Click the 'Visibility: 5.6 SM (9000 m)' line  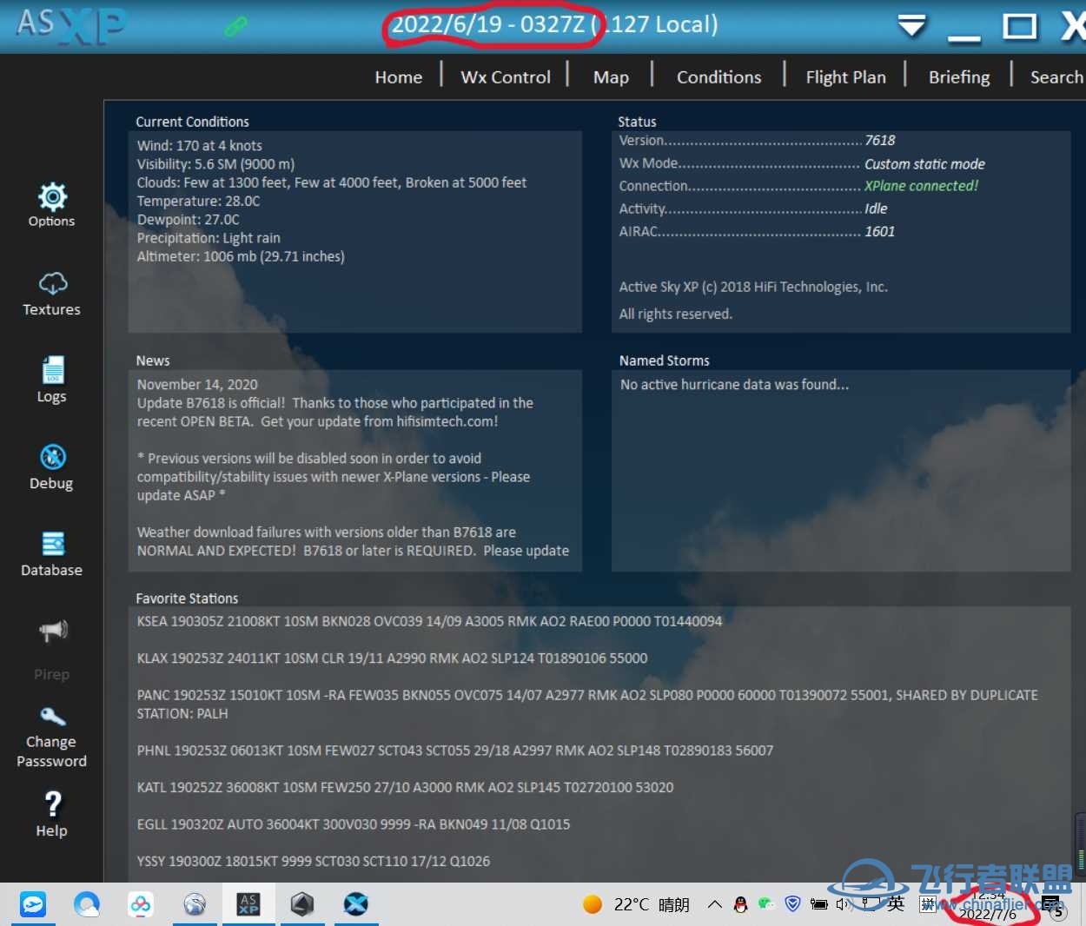[x=215, y=164]
